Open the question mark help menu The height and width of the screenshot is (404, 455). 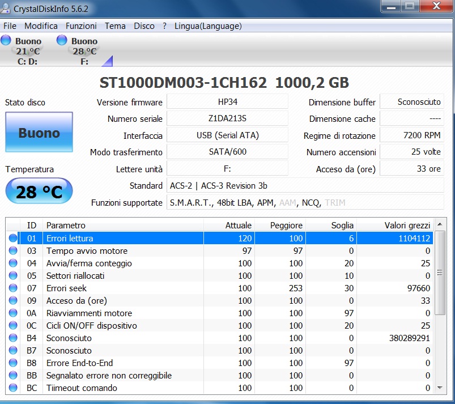tap(164, 26)
